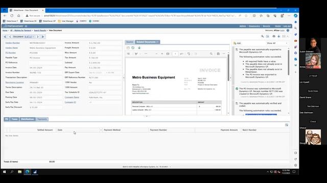The image size is (327, 183).
Task: Open the help question mark icon
Action: click(288, 30)
